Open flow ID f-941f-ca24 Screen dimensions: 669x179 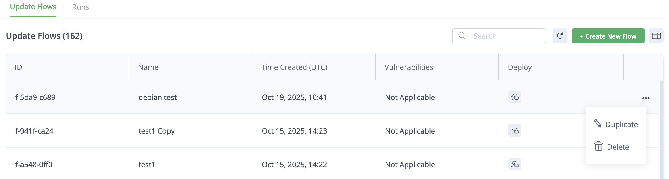click(34, 131)
